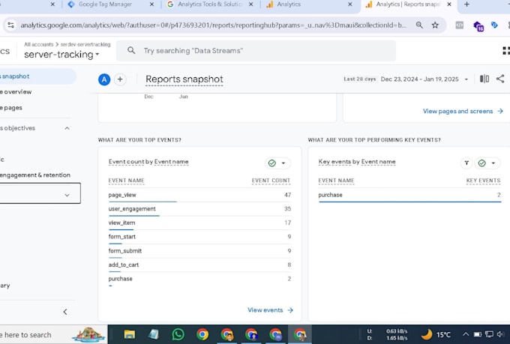Add a comparison with the plus button

[x=120, y=79]
